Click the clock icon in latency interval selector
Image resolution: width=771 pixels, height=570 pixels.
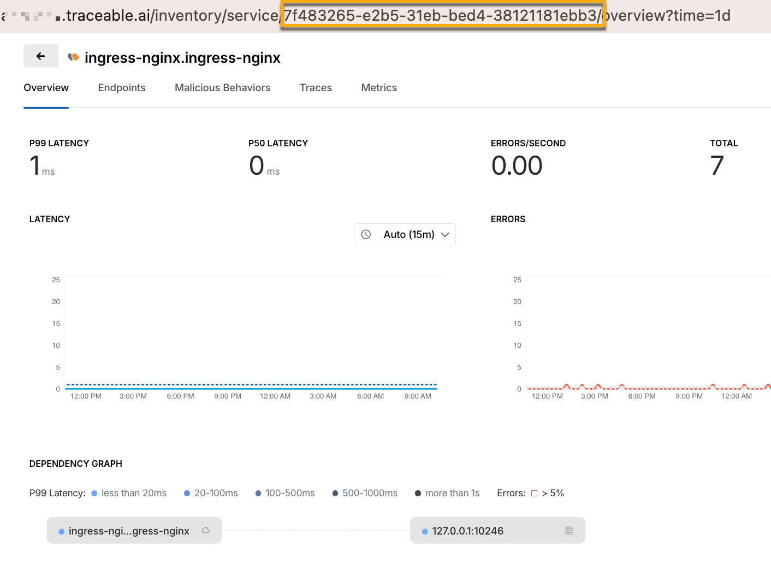click(x=366, y=234)
